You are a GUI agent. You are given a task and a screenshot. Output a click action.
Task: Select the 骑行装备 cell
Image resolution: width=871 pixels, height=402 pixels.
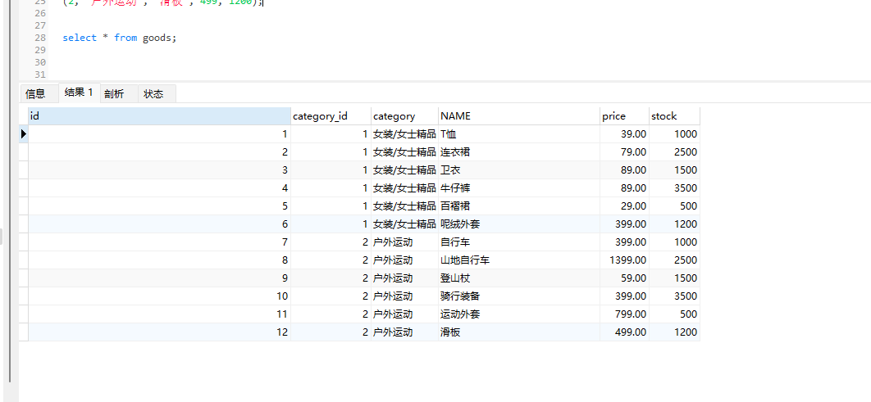coord(519,296)
